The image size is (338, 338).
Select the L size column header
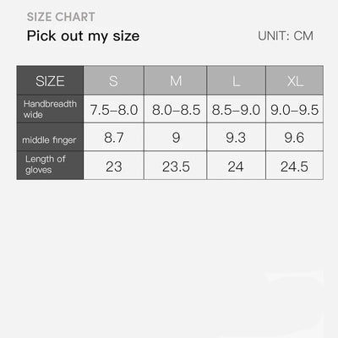(x=237, y=80)
